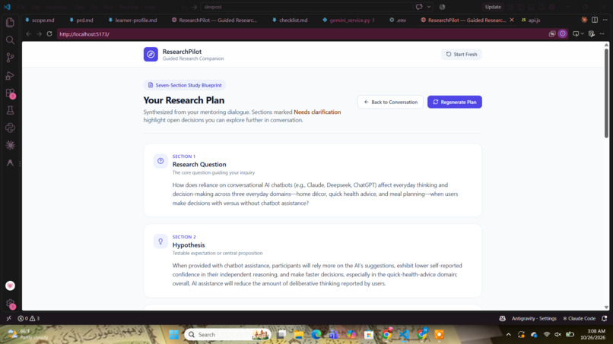The height and width of the screenshot is (344, 613).
Task: Show hidden system tray icons chevron
Action: 508,335
